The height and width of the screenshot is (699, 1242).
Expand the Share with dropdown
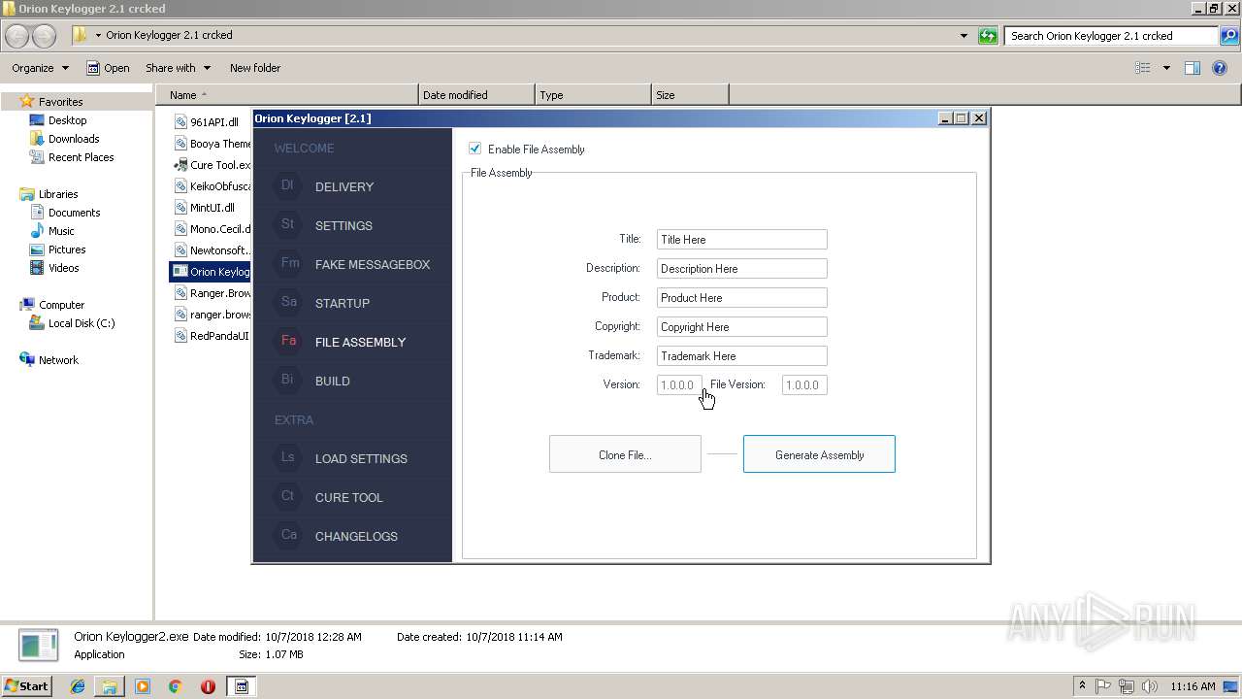(x=179, y=68)
